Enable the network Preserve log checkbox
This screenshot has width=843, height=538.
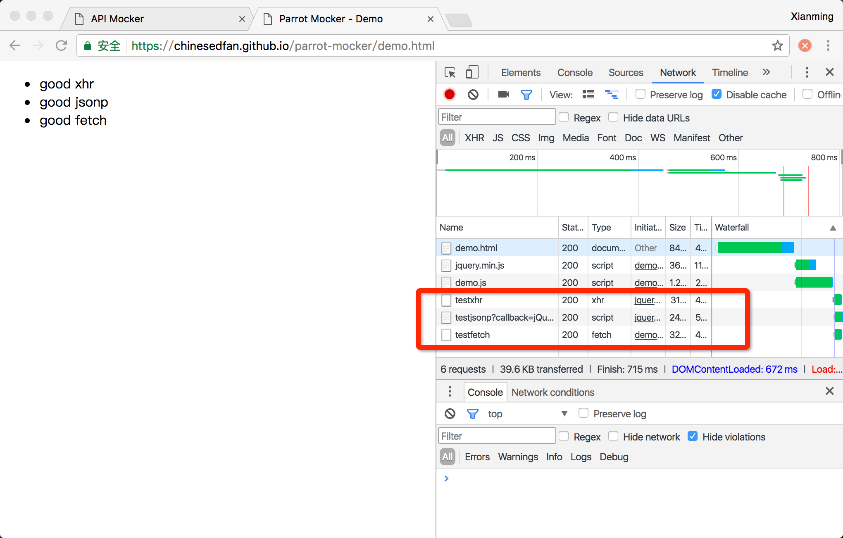[x=641, y=94]
